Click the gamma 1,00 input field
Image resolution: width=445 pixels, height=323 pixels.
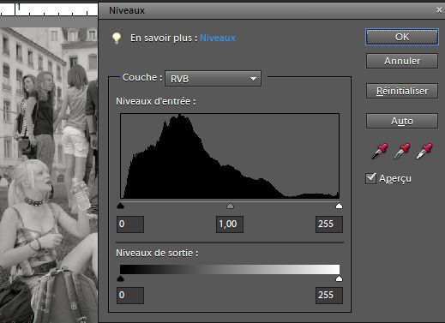[x=230, y=224]
